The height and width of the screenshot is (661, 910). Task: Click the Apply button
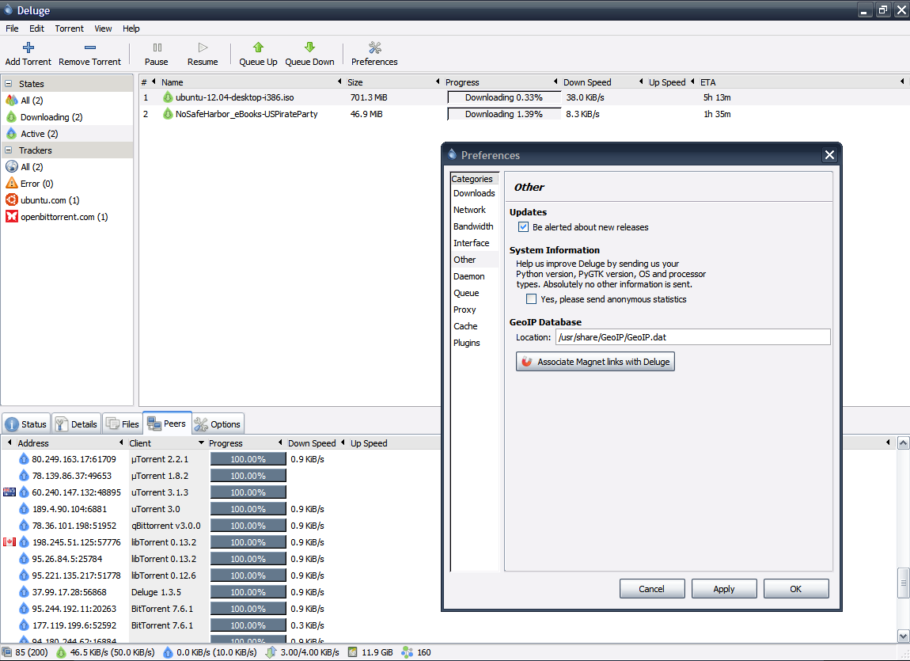tap(724, 589)
